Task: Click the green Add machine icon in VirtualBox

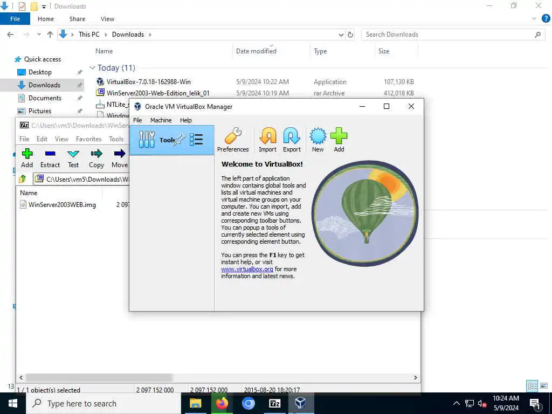Action: [339, 140]
